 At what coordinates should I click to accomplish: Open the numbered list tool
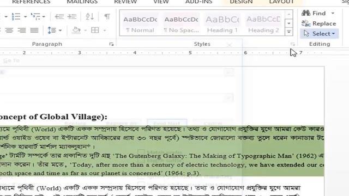tap(16, 17)
